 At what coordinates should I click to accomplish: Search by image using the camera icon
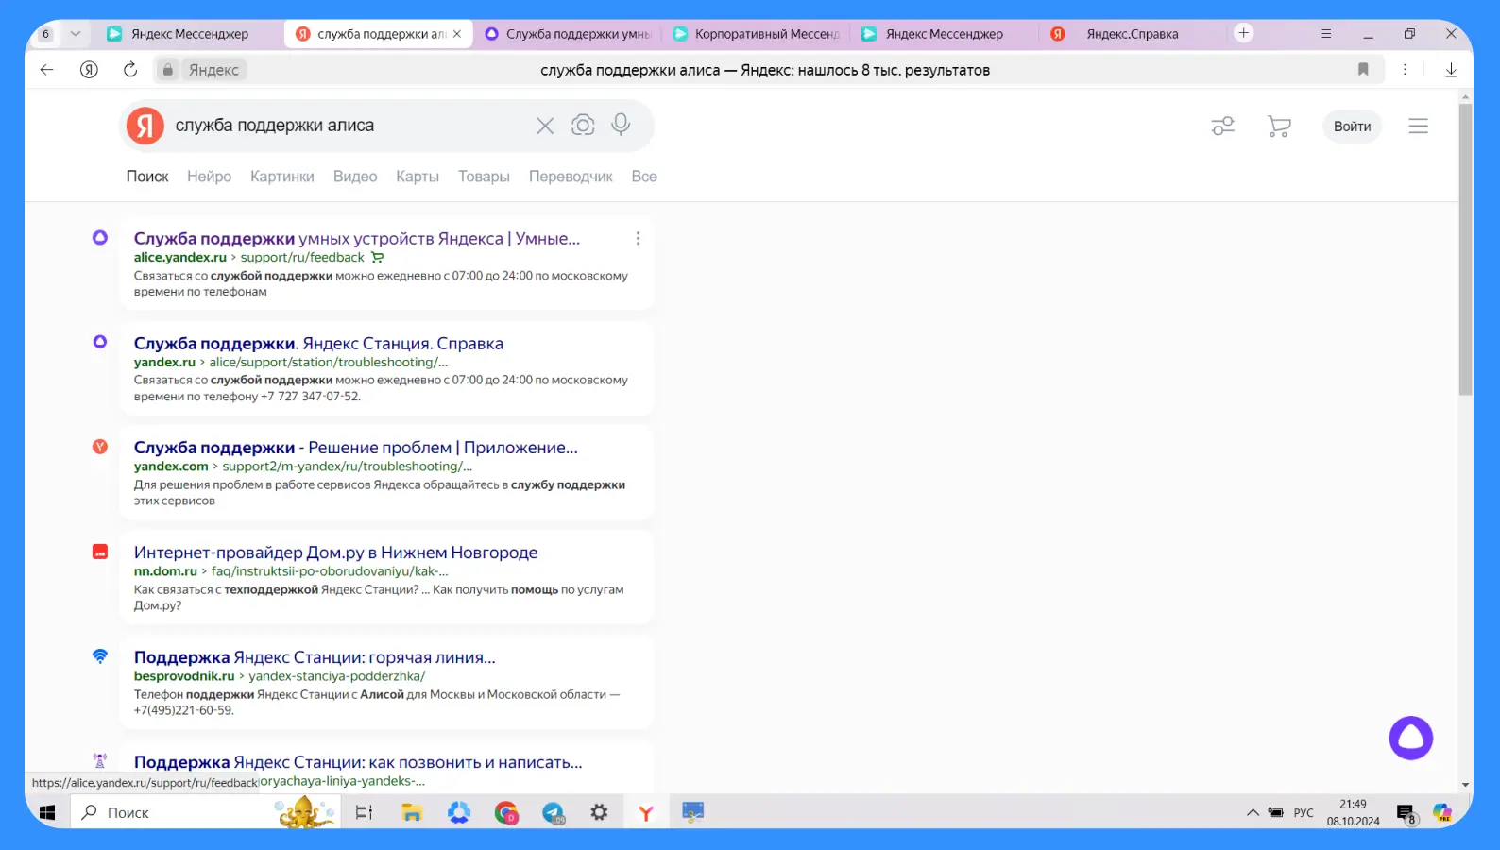click(x=583, y=126)
